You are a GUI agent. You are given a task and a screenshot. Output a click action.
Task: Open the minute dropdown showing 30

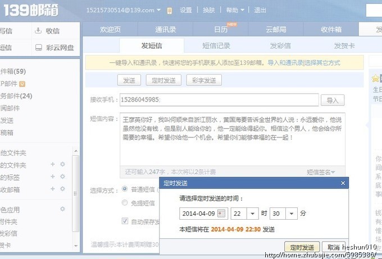[292, 214]
